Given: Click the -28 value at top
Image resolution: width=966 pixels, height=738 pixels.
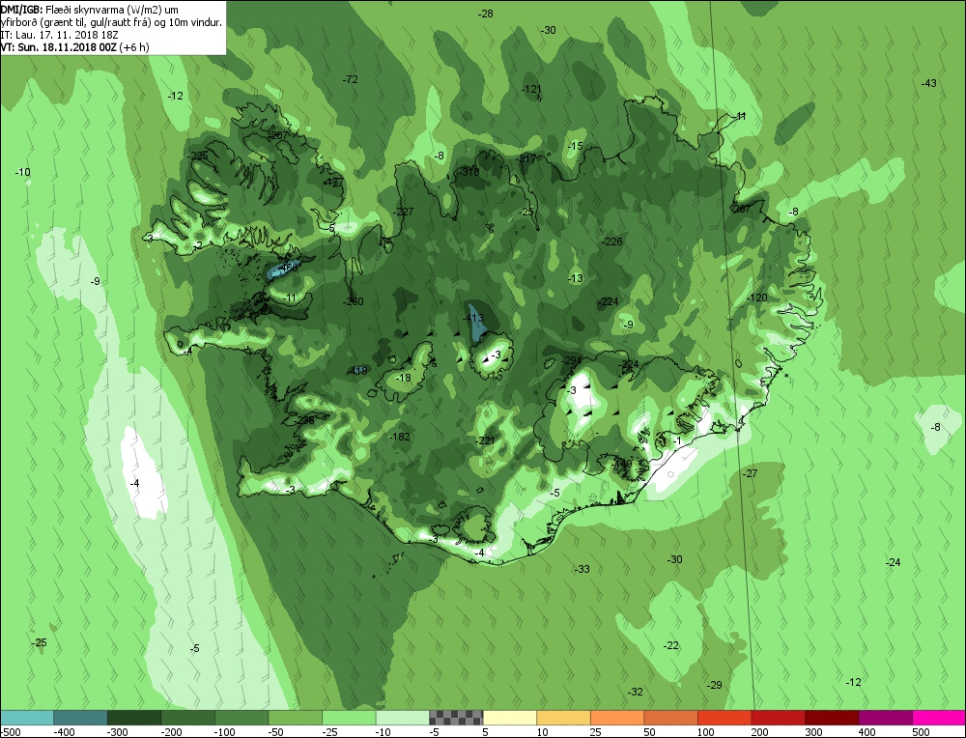Looking at the screenshot, I should pyautogui.click(x=486, y=14).
